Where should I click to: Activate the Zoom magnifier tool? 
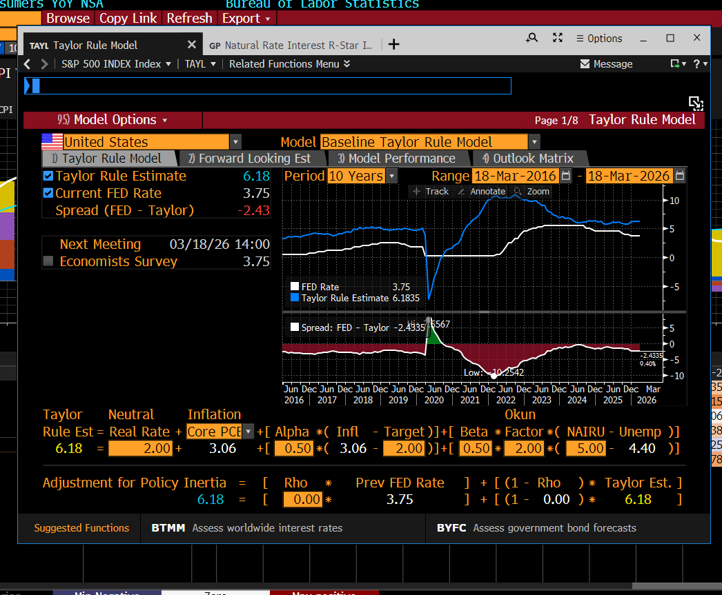(x=531, y=191)
